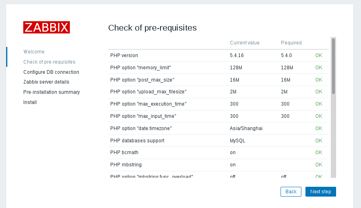Click the PHP version row label
Image resolution: width=361 pixels, height=208 pixels.
coord(124,55)
